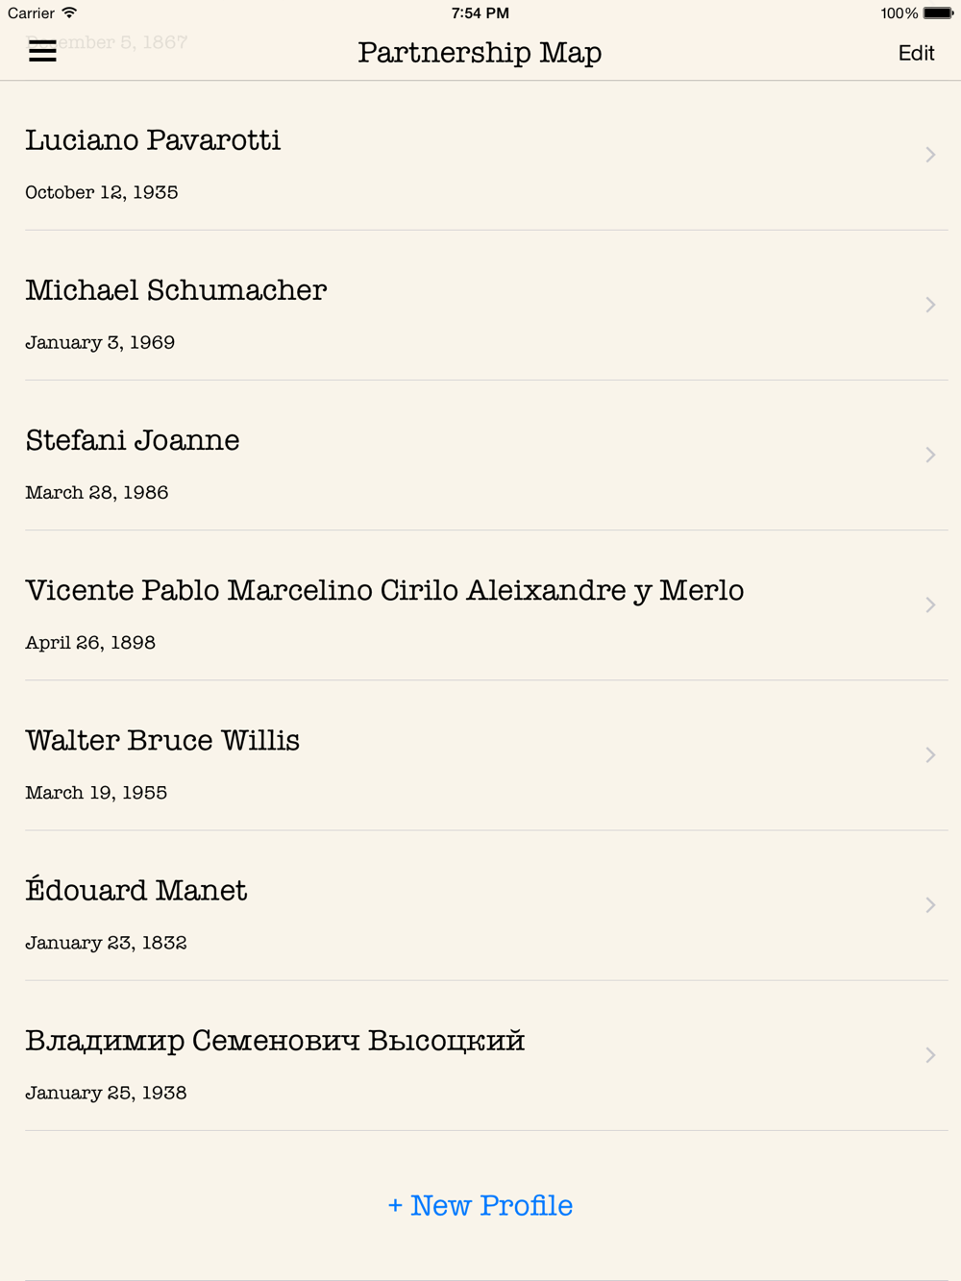The image size is (961, 1281).
Task: Tap the Partnership Map title
Action: click(480, 53)
